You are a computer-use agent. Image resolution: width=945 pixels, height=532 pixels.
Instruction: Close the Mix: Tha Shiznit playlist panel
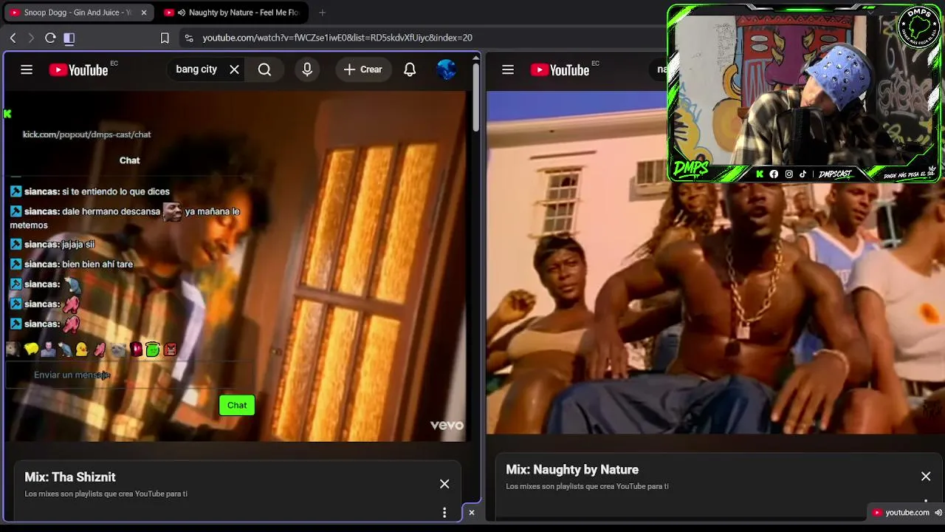pyautogui.click(x=444, y=484)
